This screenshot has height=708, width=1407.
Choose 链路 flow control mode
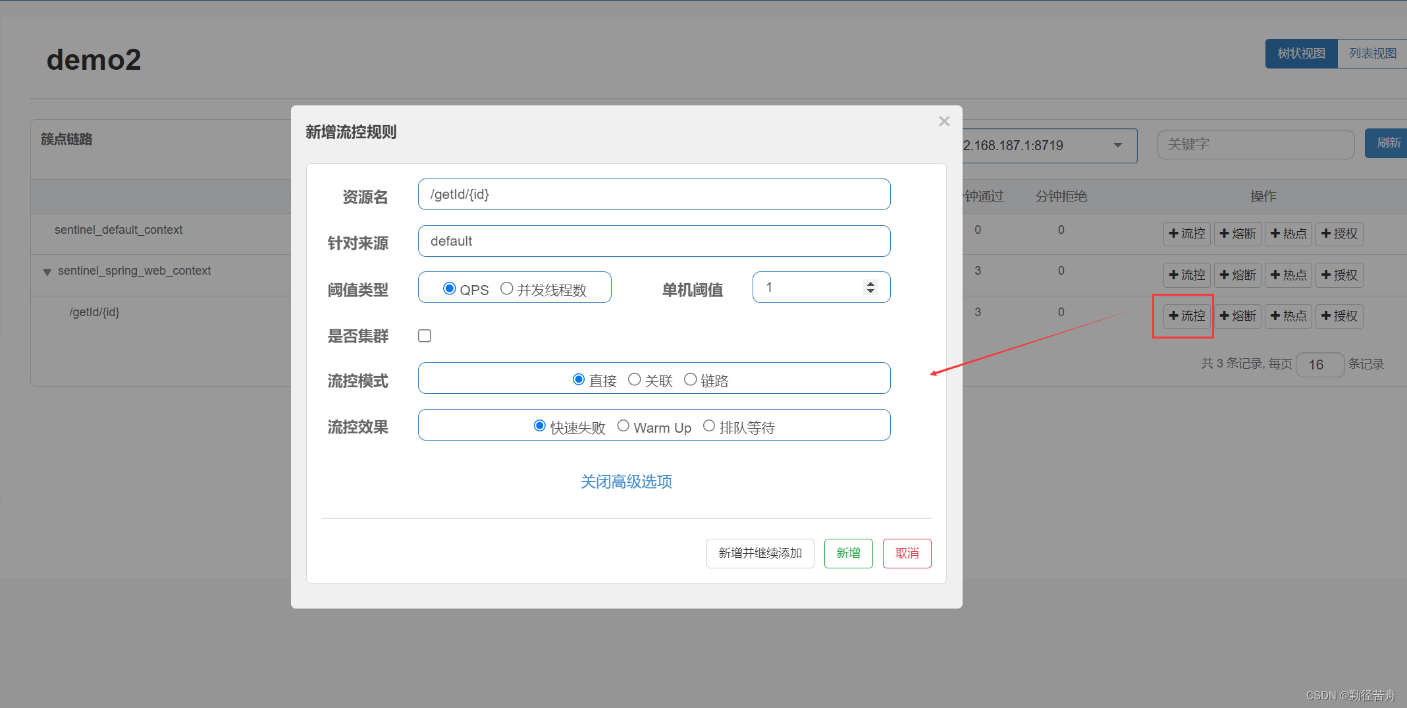(691, 379)
